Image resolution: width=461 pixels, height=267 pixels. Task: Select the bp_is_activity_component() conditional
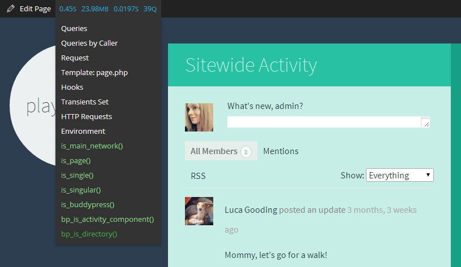pos(107,219)
